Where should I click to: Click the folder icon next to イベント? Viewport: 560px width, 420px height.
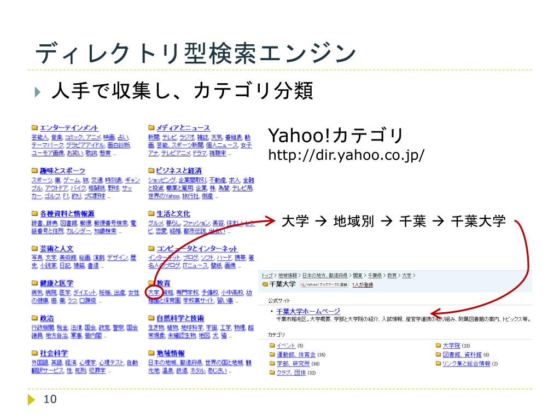(x=272, y=346)
